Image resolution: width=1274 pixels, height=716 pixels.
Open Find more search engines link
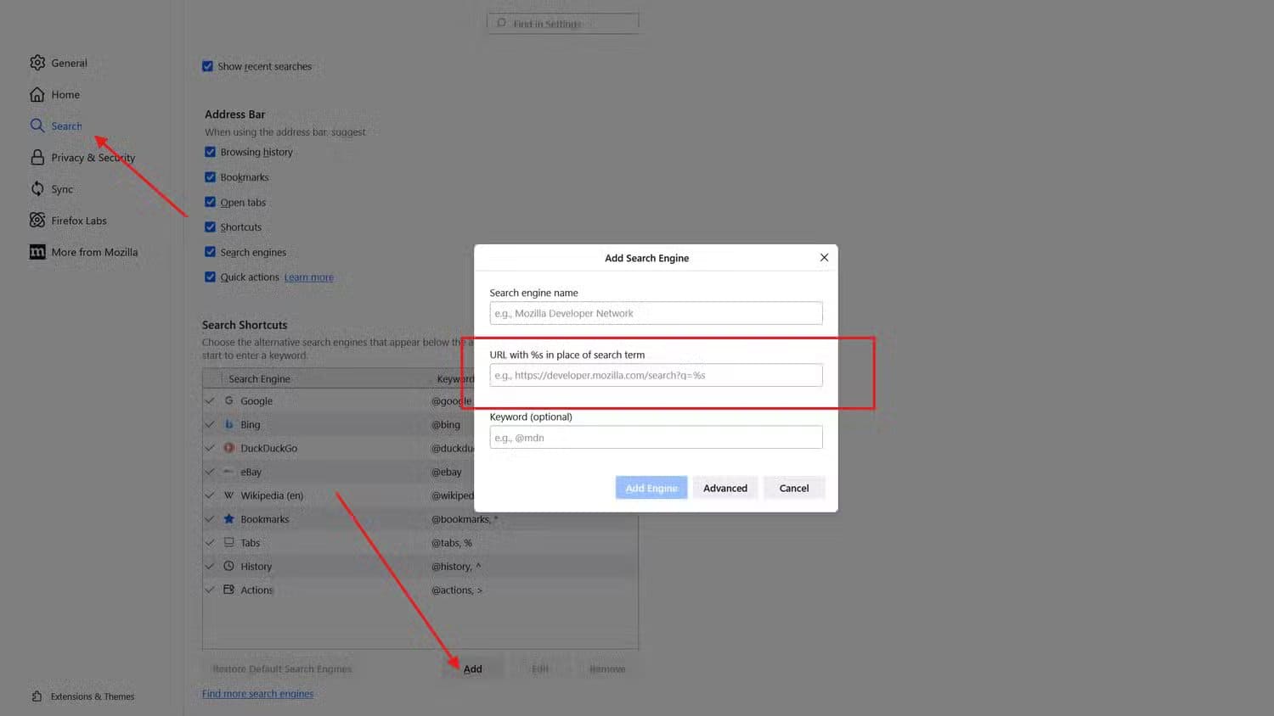[257, 694]
